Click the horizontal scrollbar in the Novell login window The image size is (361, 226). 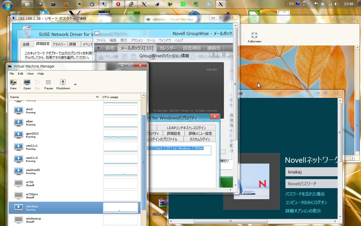[230, 221]
